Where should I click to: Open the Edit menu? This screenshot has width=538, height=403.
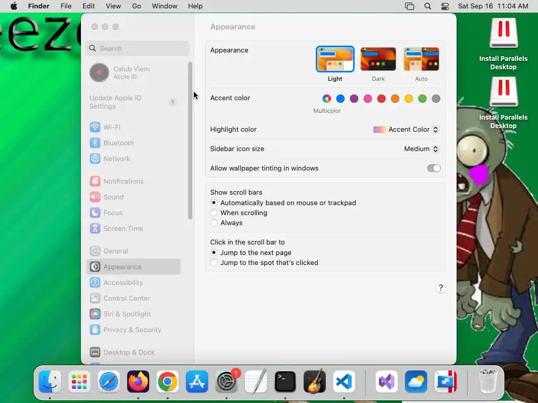pyautogui.click(x=88, y=6)
